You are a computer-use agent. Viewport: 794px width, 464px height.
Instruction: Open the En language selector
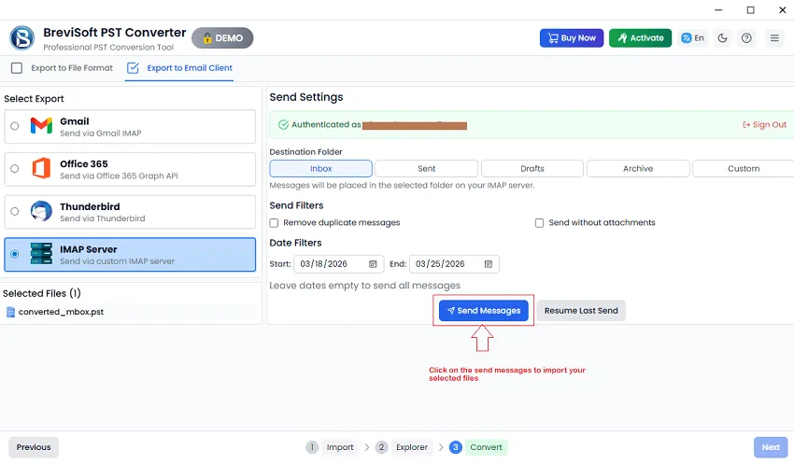(x=693, y=38)
